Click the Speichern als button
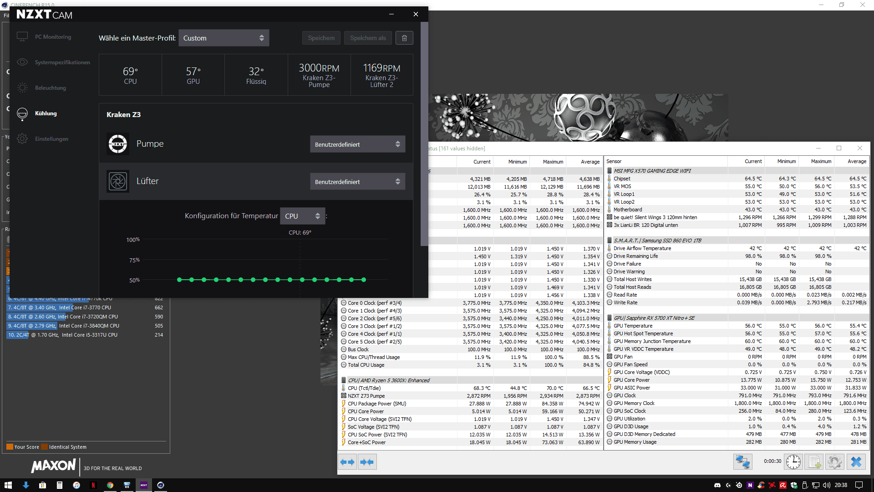Screen dimensions: 874x492 point(368,38)
